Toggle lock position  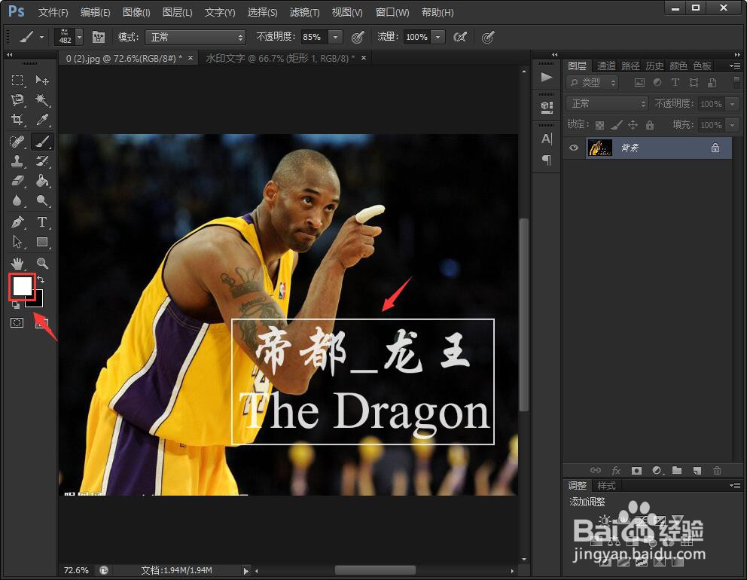coord(633,125)
